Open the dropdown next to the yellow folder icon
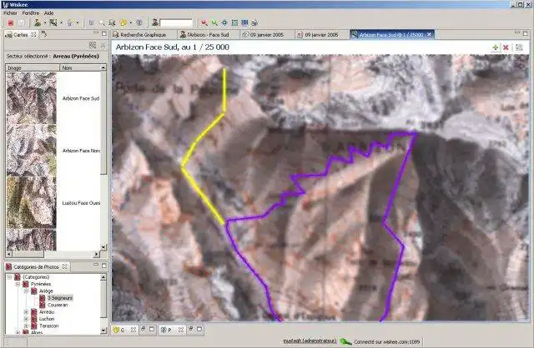Viewport: 534px width, 348px height. [x=131, y=23]
